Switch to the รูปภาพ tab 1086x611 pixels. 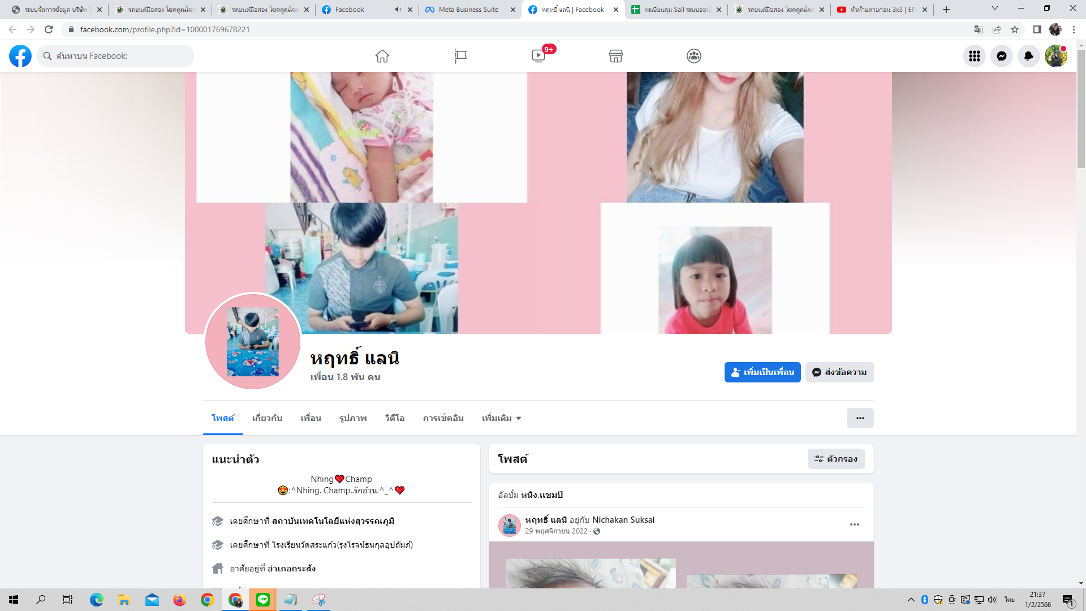(x=353, y=418)
